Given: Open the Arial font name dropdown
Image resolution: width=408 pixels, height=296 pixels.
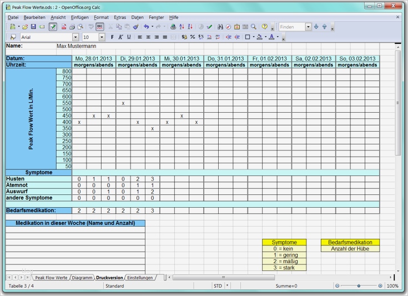Looking at the screenshot, I should [x=76, y=37].
